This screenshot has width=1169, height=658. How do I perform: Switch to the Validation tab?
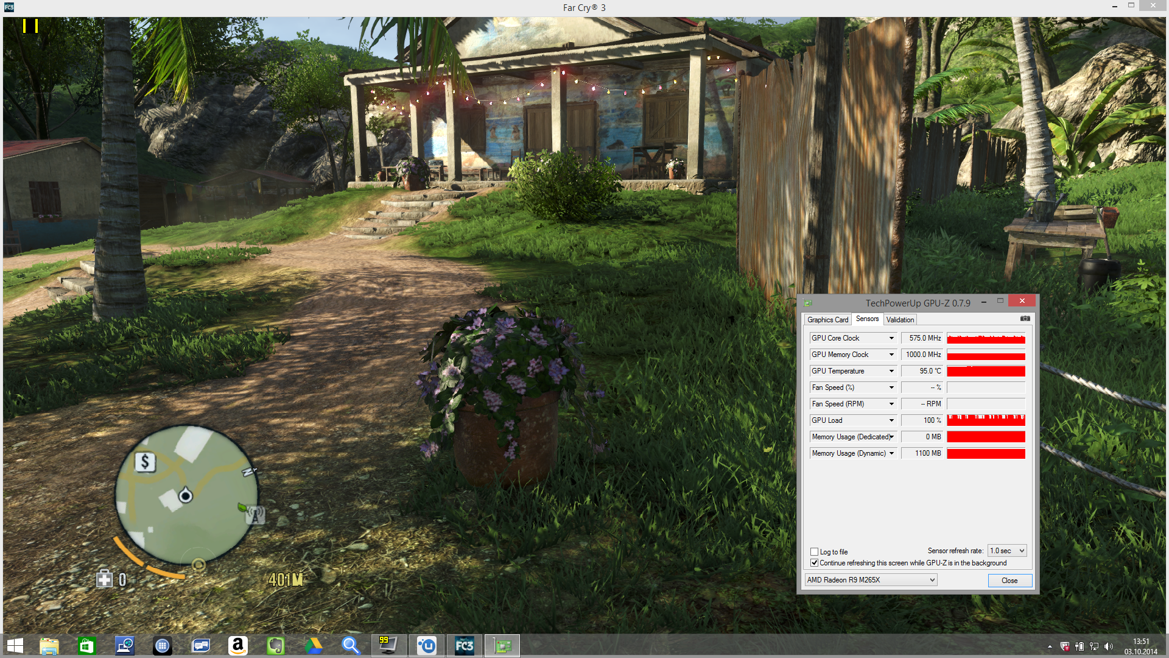point(900,320)
